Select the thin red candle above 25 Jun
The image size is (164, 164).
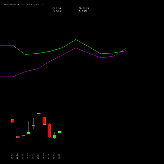34,126
